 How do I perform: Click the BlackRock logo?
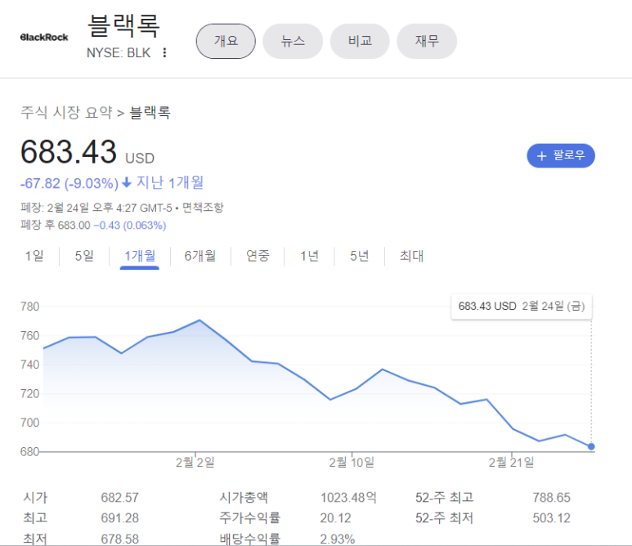(x=44, y=38)
